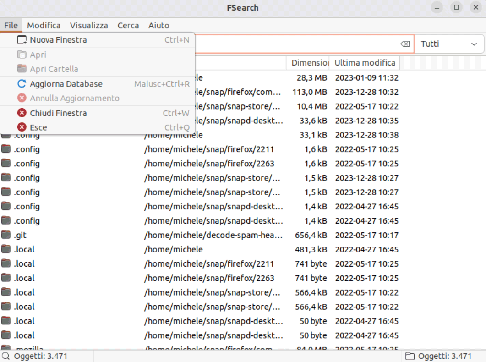The image size is (486, 362).
Task: Click the Aggiorna Database refresh icon
Action: (x=22, y=84)
